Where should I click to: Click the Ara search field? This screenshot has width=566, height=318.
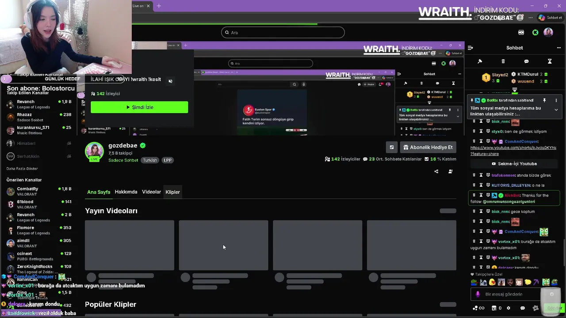pos(283,32)
